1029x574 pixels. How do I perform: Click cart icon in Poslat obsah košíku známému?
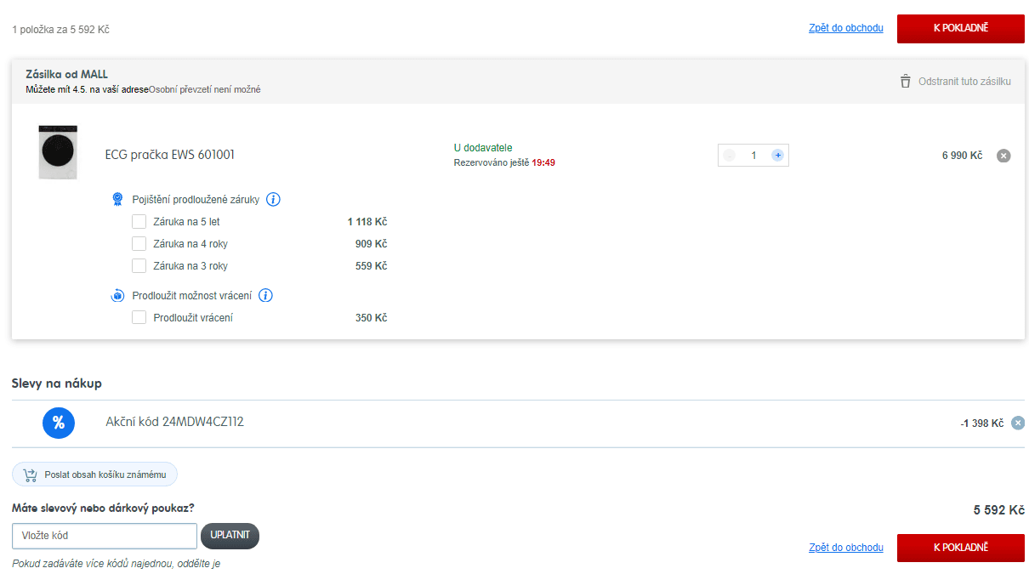31,475
